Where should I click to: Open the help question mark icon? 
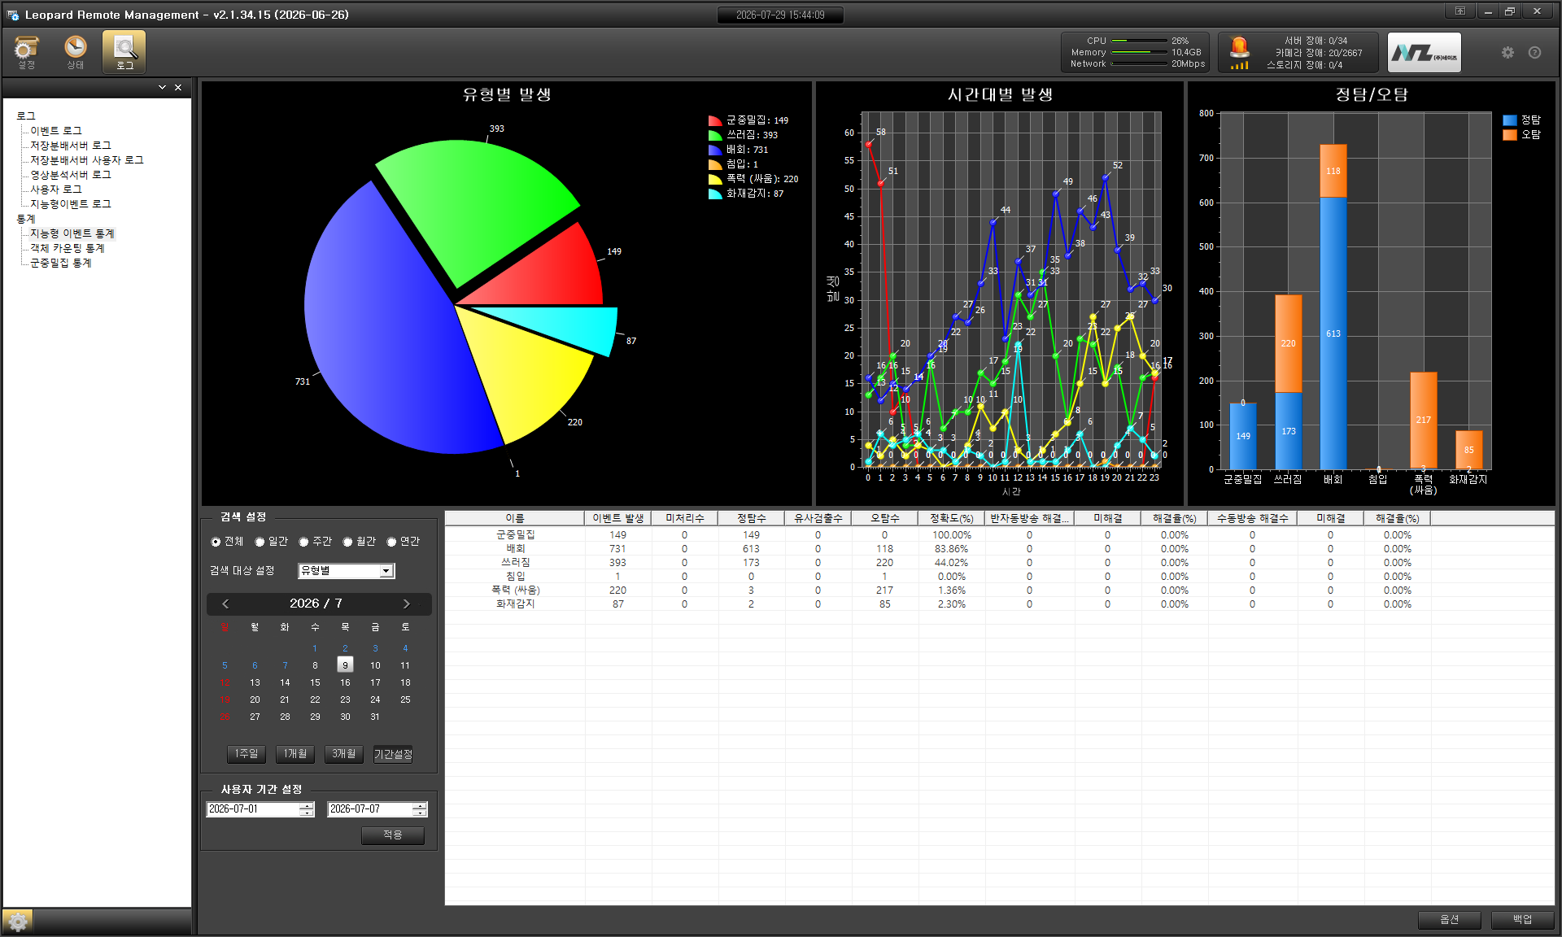[x=1534, y=53]
